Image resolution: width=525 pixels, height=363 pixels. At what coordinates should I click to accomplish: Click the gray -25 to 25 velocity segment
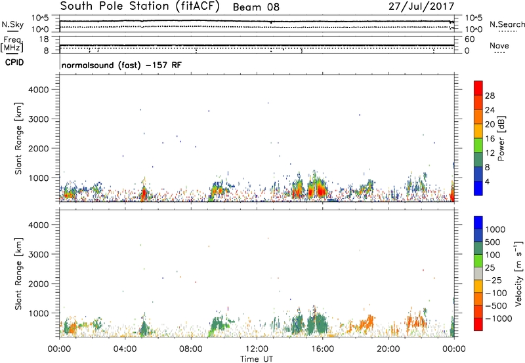478,273
